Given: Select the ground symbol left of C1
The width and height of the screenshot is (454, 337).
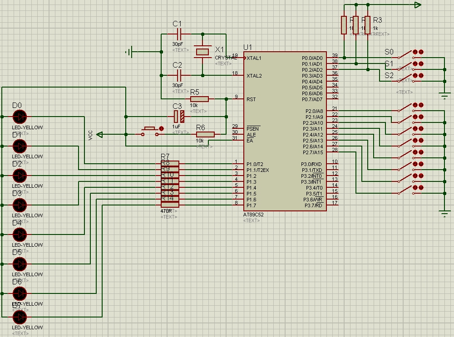Looking at the screenshot, I should [x=129, y=52].
